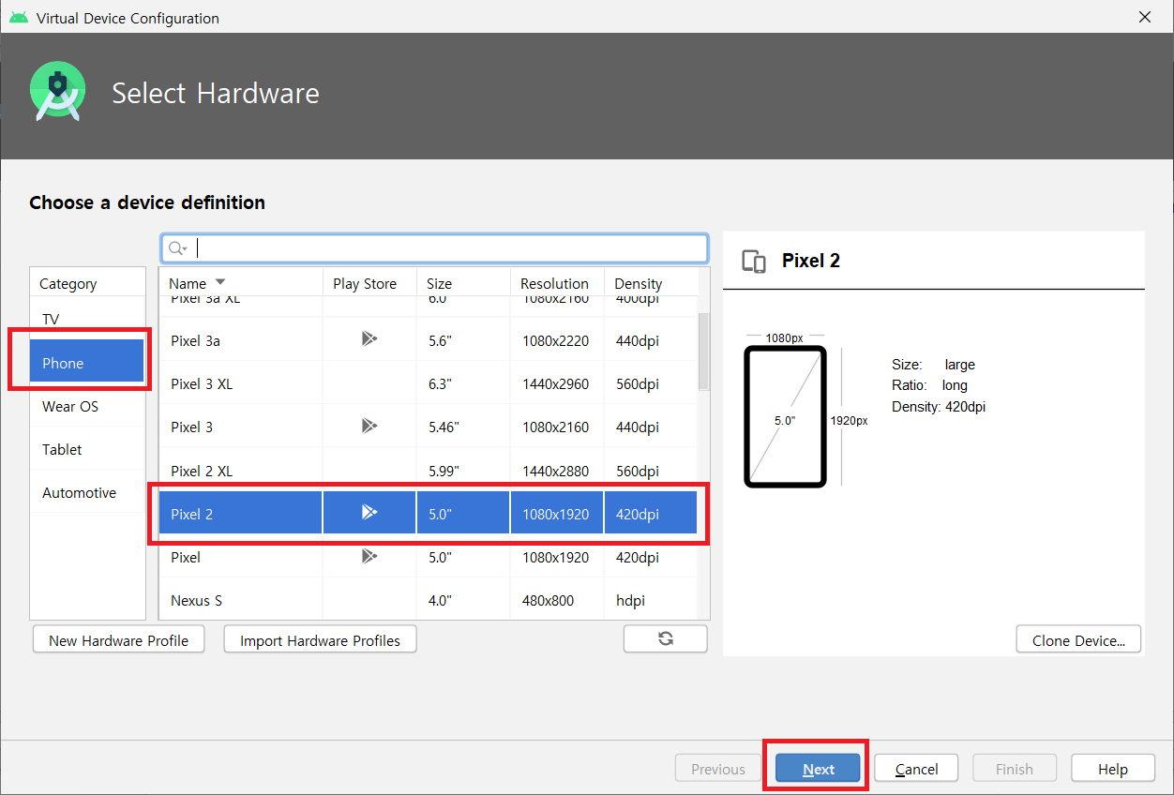
Task: Click in the device search field
Action: pyautogui.click(x=434, y=248)
